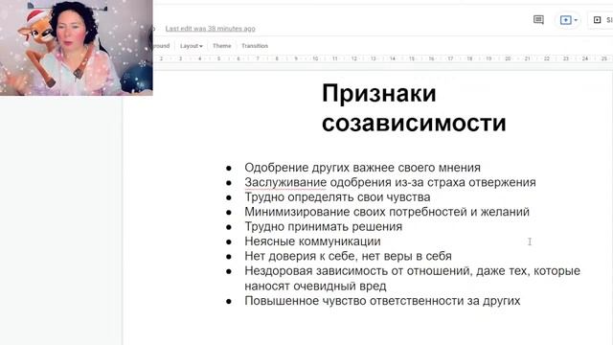The height and width of the screenshot is (345, 613).
Task: Click 'Last edit was 38 minutes ago' link
Action: [211, 29]
